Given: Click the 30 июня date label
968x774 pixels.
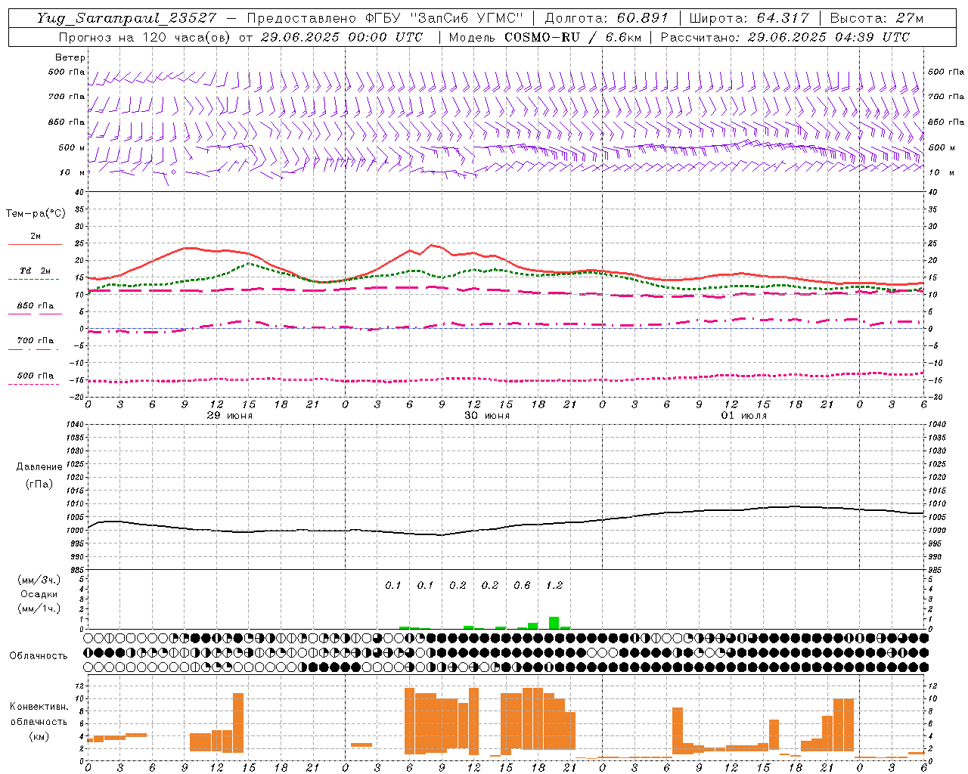Looking at the screenshot, I should (x=487, y=416).
